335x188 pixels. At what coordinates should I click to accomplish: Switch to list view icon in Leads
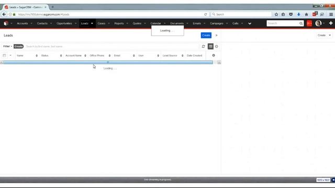(210, 46)
